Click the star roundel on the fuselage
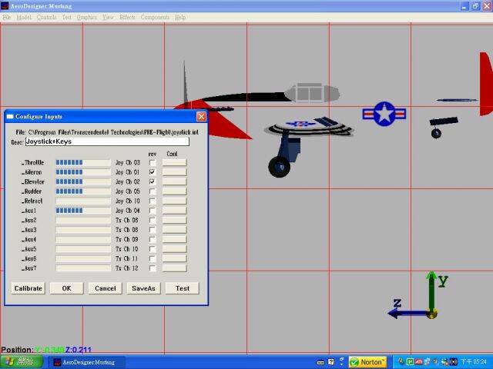This screenshot has width=493, height=369. click(384, 114)
